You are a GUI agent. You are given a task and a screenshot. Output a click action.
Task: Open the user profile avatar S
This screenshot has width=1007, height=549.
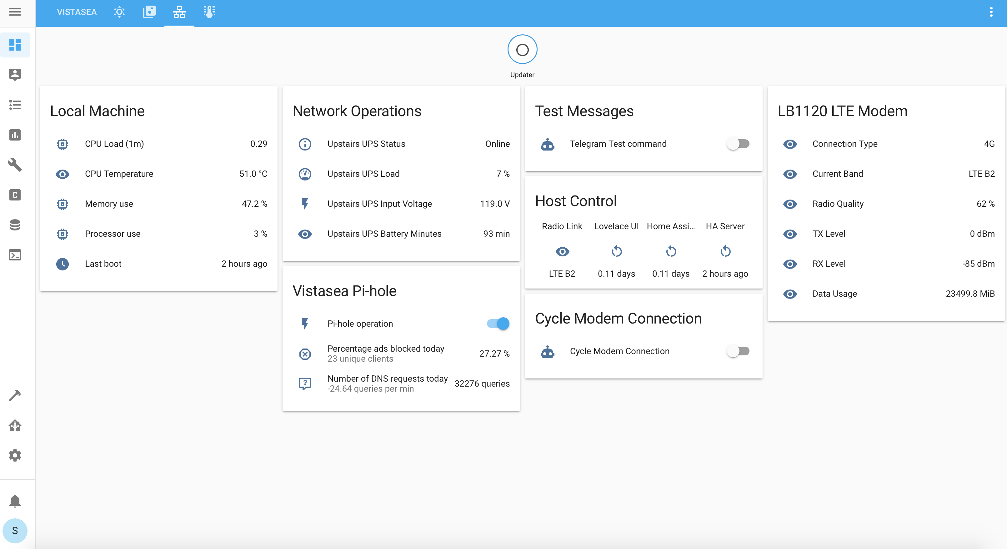[15, 530]
